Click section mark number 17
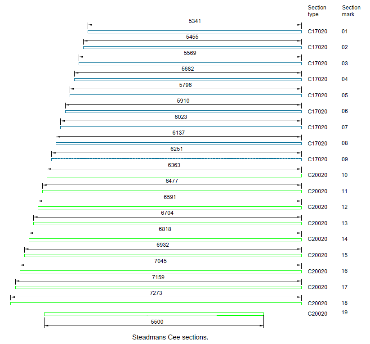 (x=344, y=287)
